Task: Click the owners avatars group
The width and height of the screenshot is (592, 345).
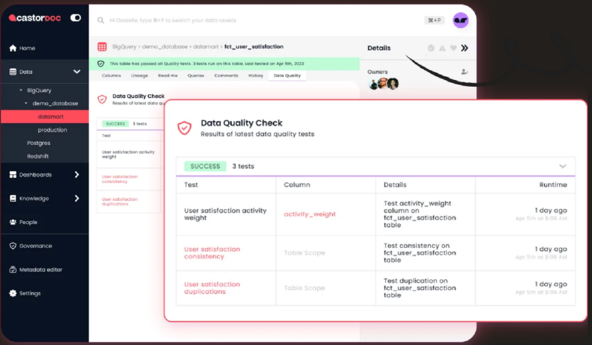Action: [383, 84]
